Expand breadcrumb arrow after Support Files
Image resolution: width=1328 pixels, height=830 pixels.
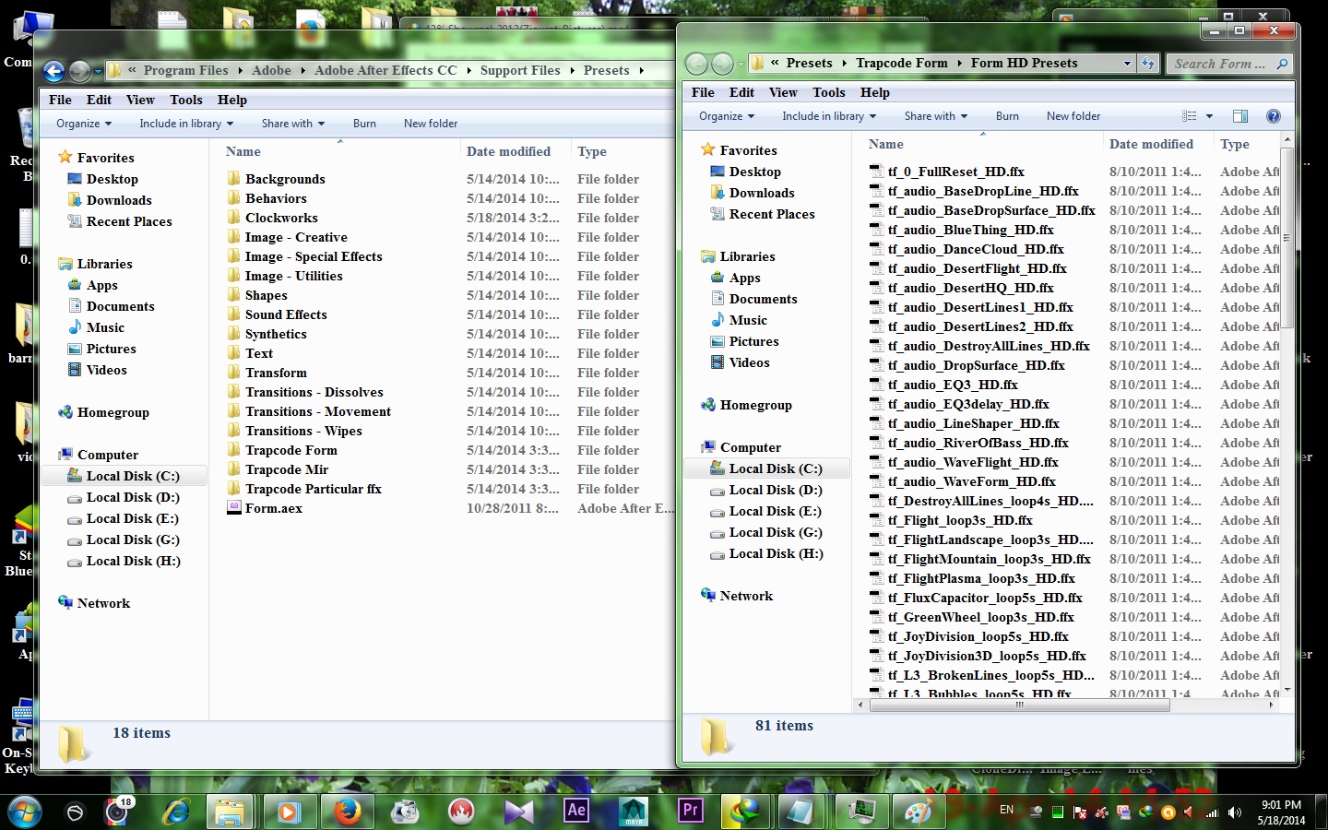point(572,71)
